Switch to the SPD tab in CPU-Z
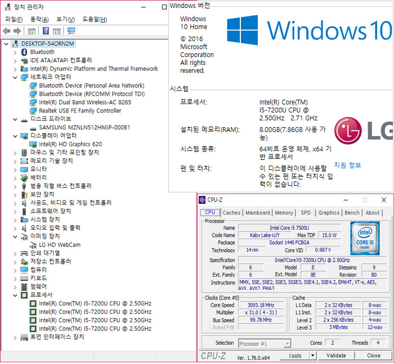Screen dimensions: 394x364 [x=306, y=213]
